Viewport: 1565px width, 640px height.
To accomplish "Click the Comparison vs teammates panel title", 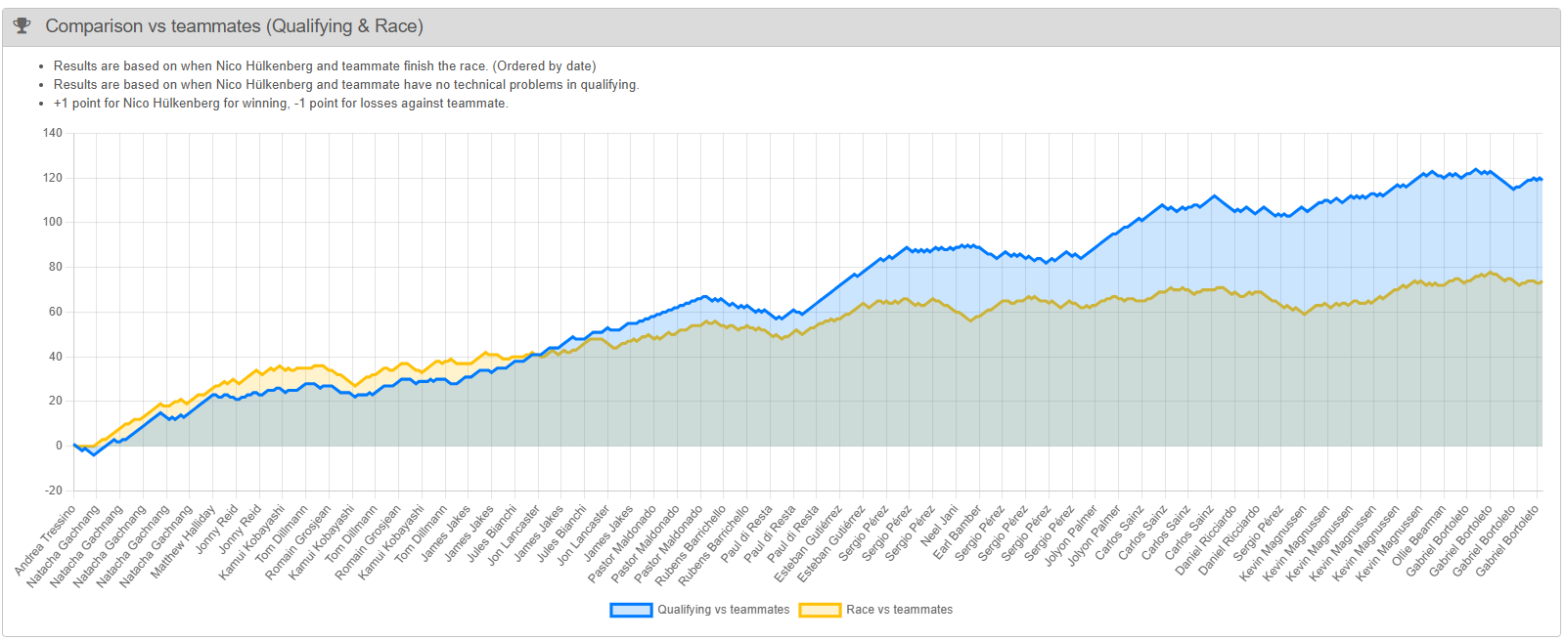I will (234, 26).
